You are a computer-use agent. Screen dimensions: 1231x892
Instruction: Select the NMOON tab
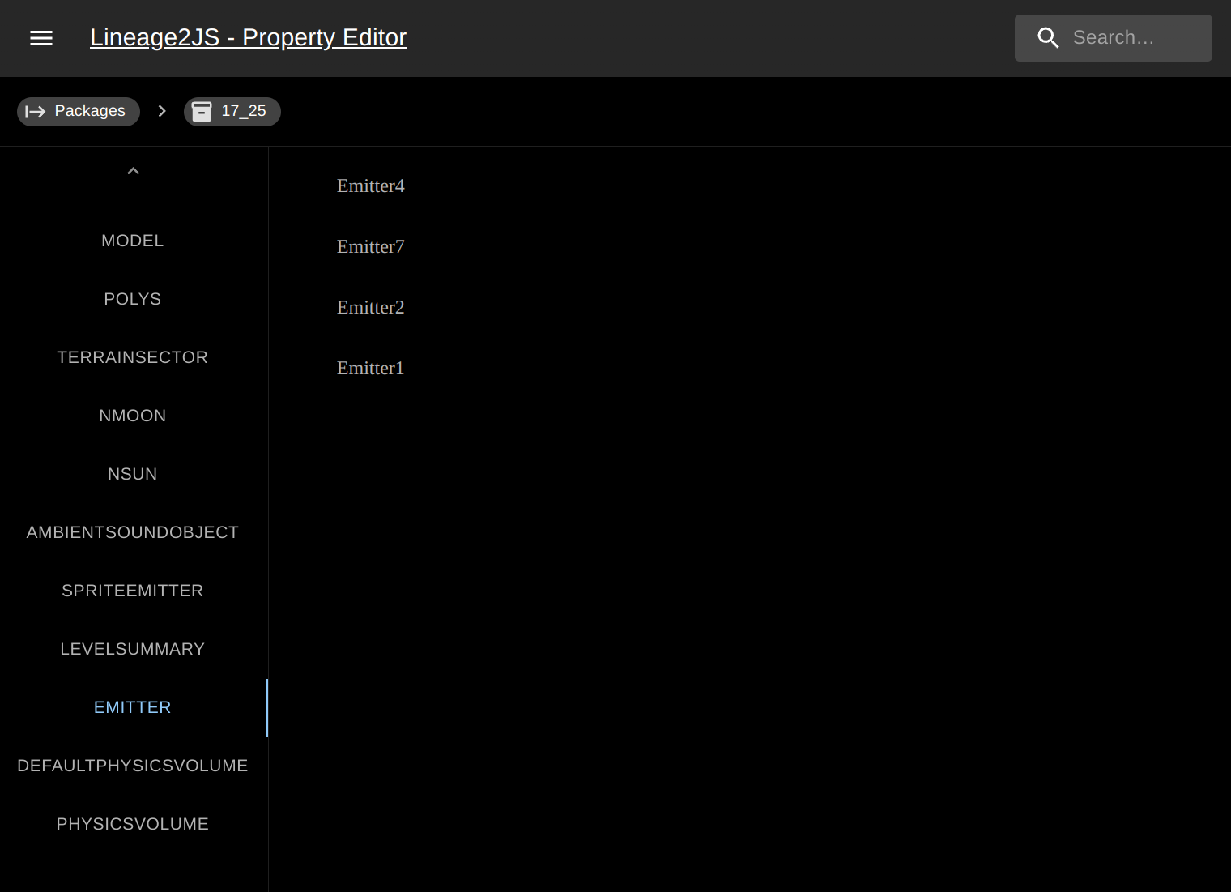pyautogui.click(x=133, y=416)
